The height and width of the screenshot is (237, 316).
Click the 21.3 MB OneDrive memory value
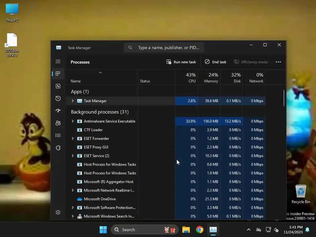212,199
